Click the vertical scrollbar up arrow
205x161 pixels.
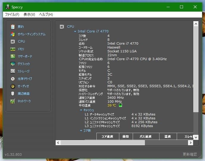tap(196, 24)
